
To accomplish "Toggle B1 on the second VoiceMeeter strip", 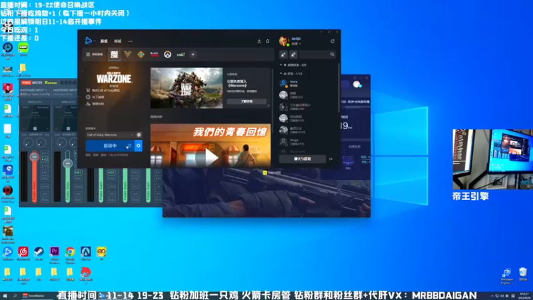I will point(78,173).
